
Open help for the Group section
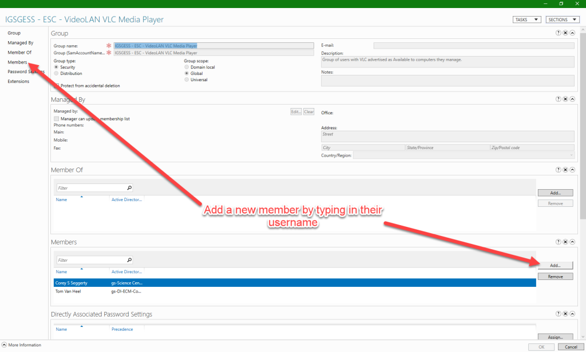tap(559, 33)
